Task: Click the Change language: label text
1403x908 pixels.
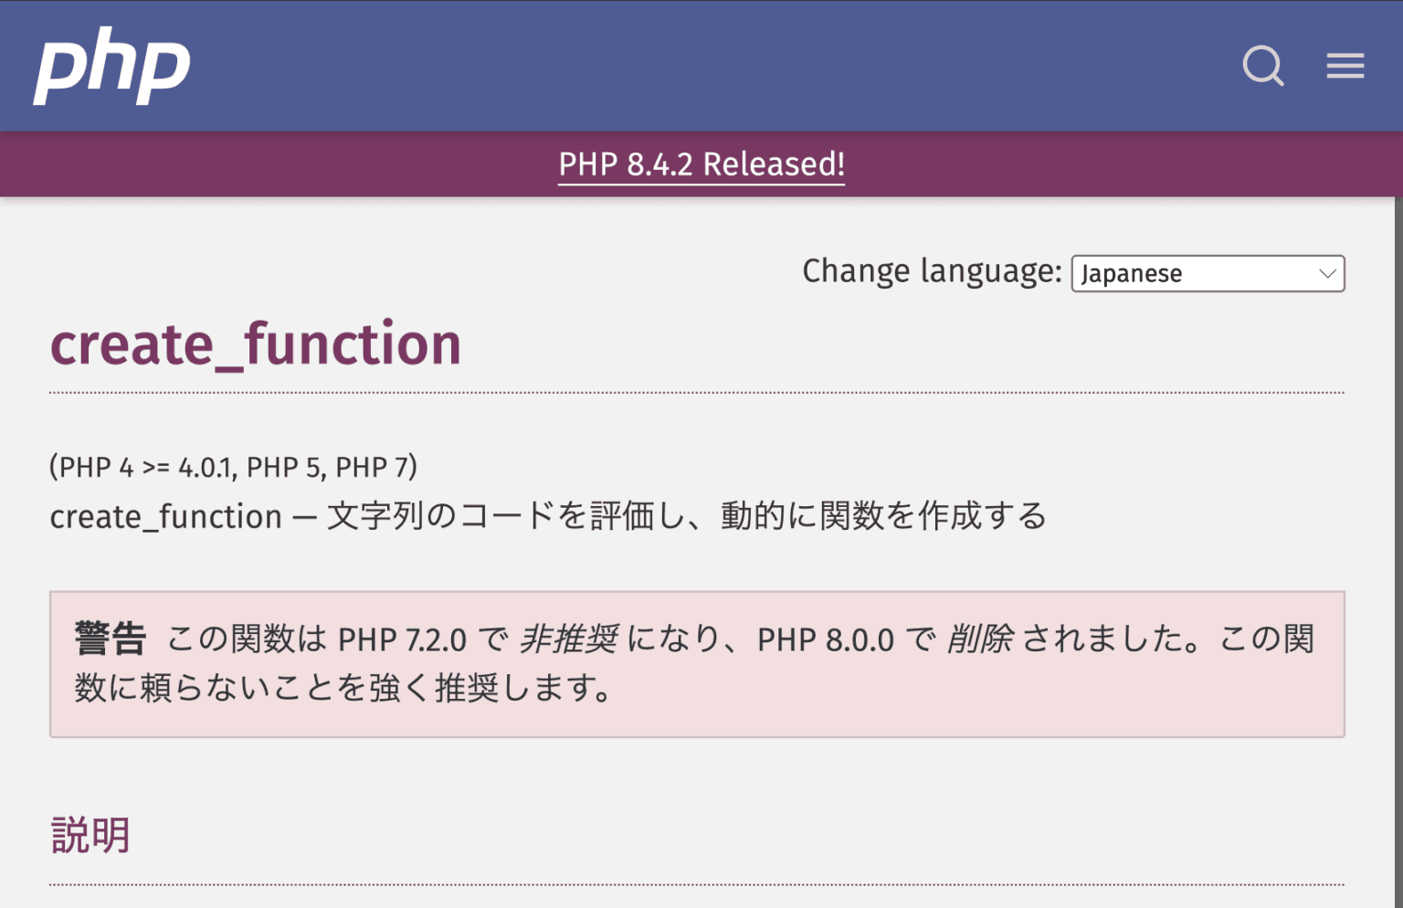Action: click(931, 270)
